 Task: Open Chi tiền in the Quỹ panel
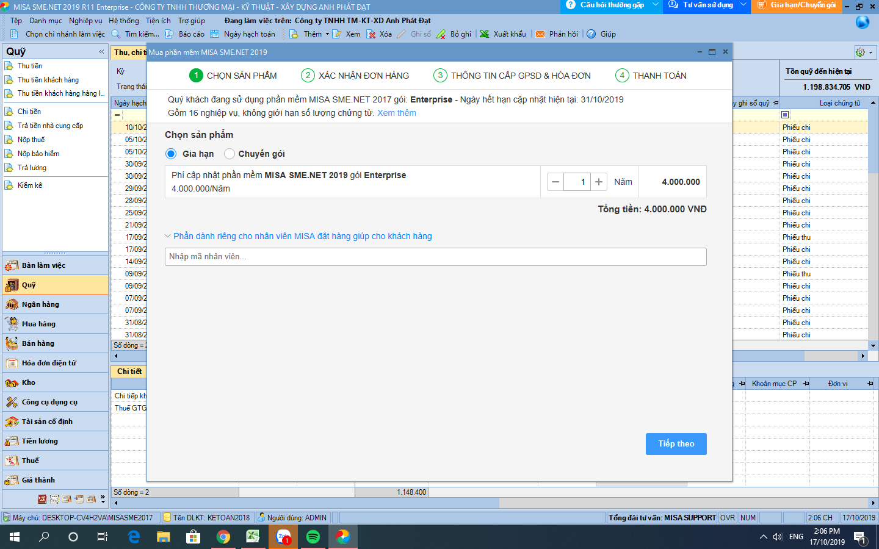coord(29,112)
